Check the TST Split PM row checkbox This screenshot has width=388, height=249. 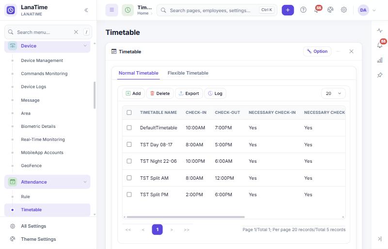129,195
